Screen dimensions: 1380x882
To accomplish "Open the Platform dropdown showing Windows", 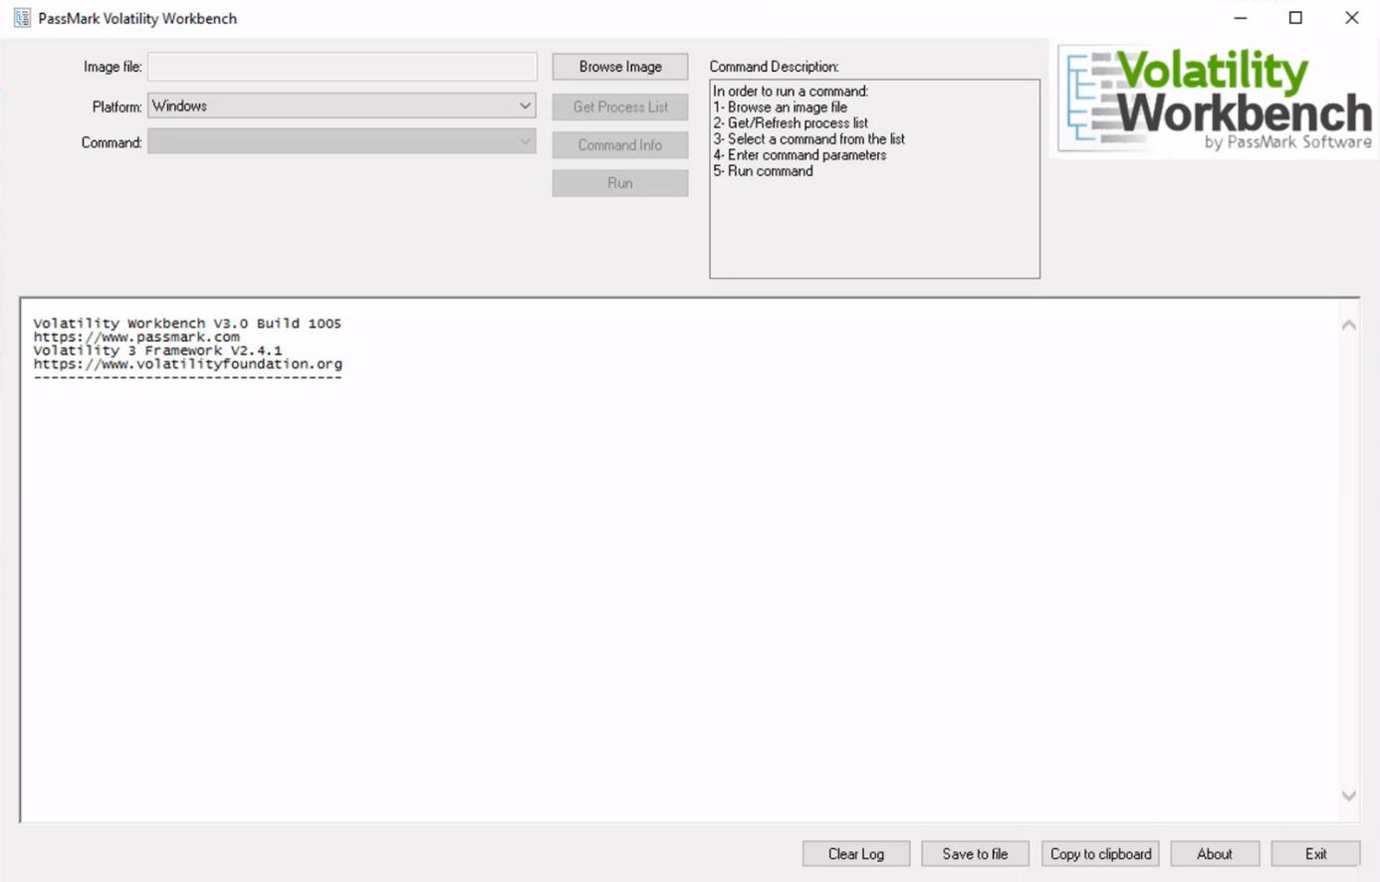I will click(x=342, y=106).
